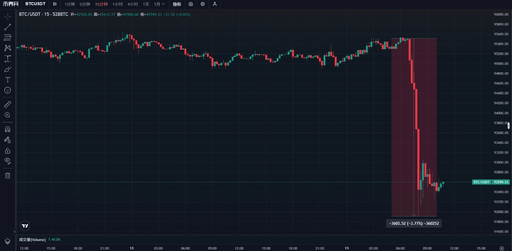Toggle magnet snap mode
The width and height of the screenshot is (512, 251).
pos(7,129)
